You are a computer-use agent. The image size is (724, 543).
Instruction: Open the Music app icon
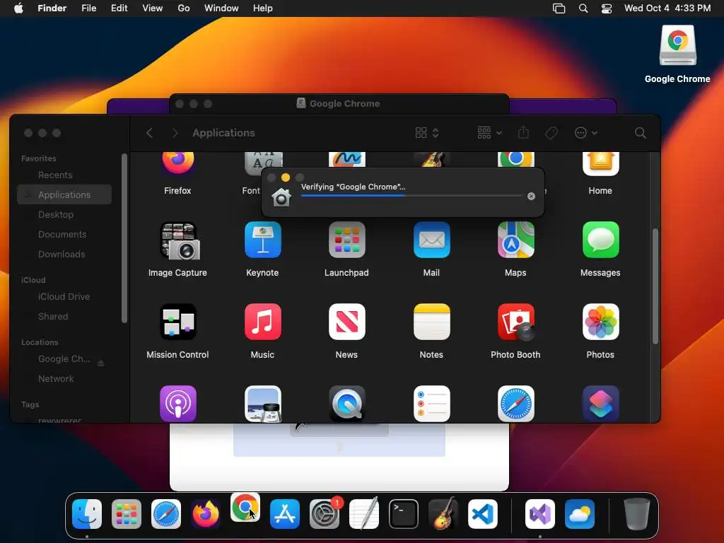[263, 322]
